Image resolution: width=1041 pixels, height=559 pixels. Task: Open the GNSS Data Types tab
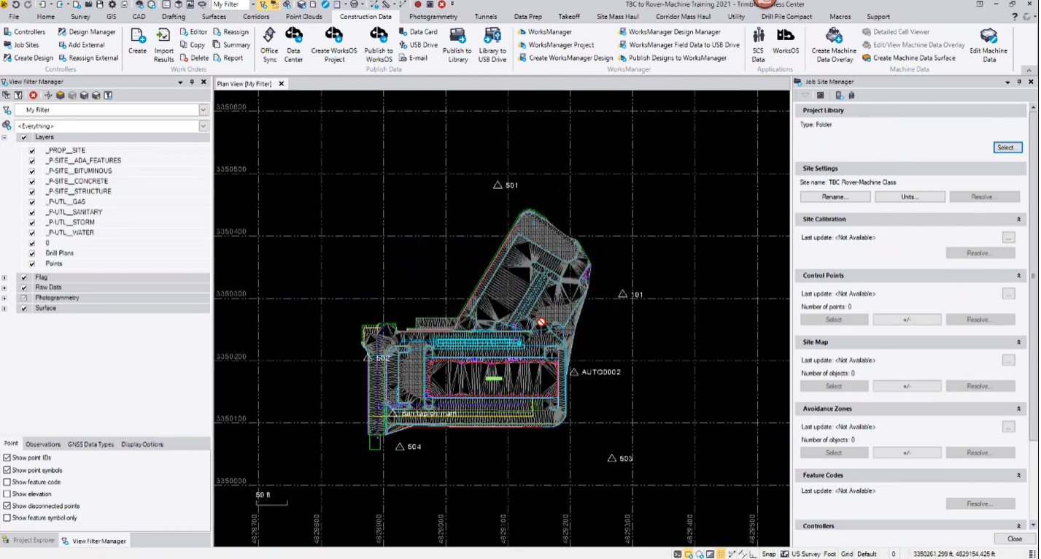[x=90, y=444]
